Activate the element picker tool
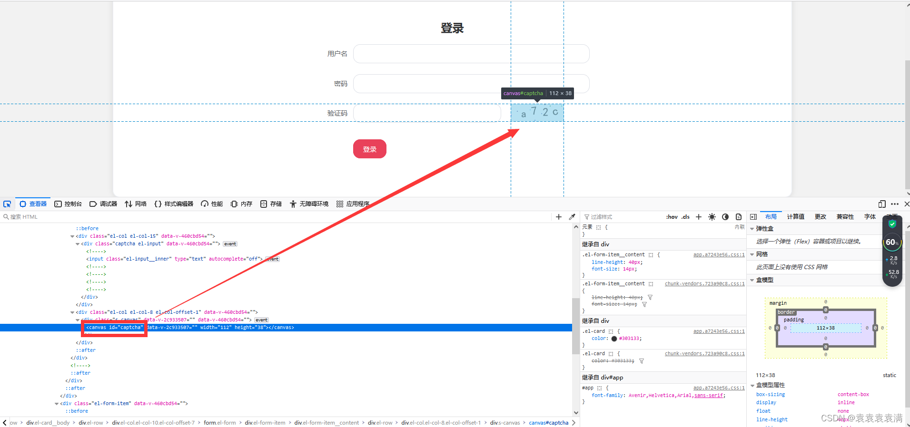 (x=7, y=204)
